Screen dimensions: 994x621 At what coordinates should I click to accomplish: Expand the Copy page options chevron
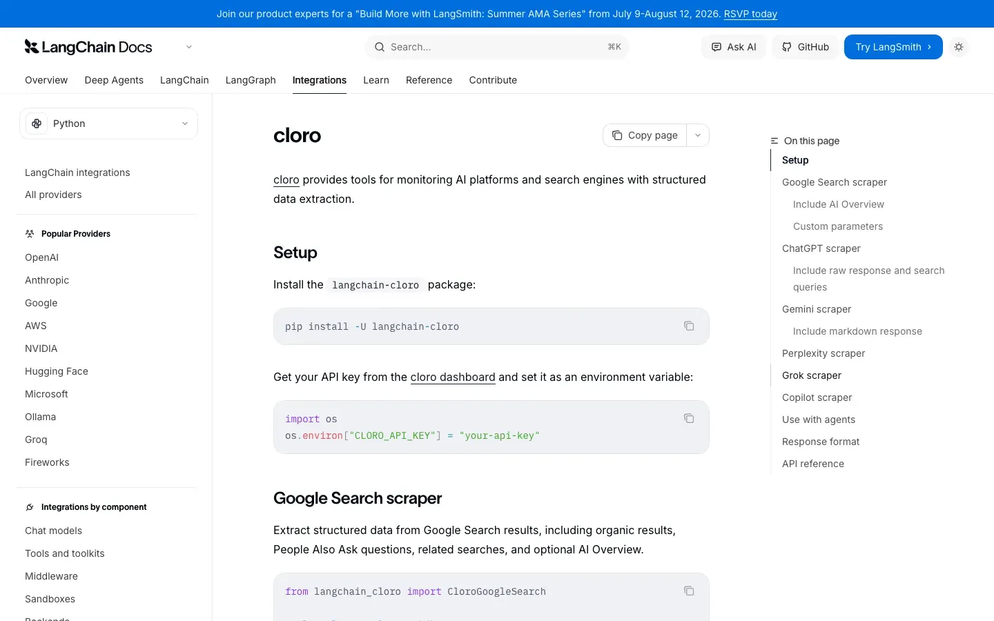click(x=698, y=135)
